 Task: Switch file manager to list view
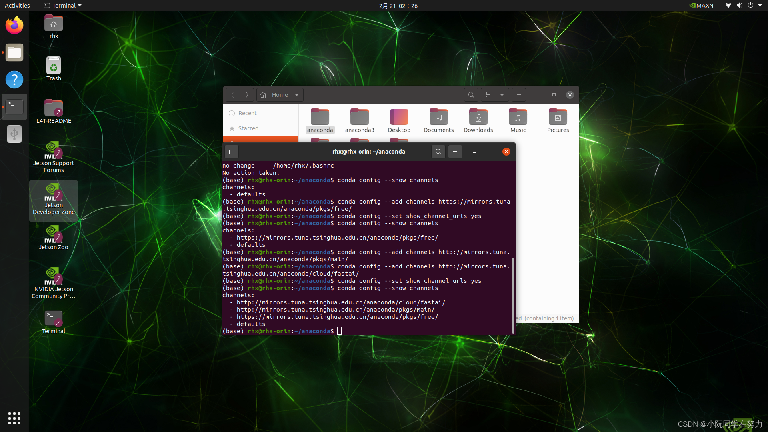click(x=488, y=95)
